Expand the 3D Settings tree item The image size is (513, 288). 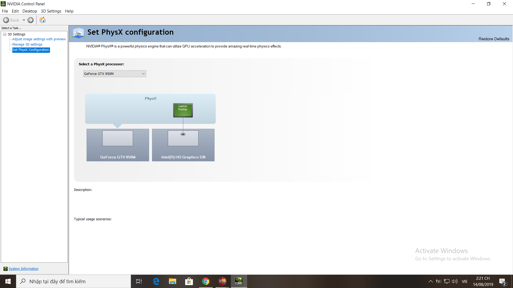(x=5, y=34)
